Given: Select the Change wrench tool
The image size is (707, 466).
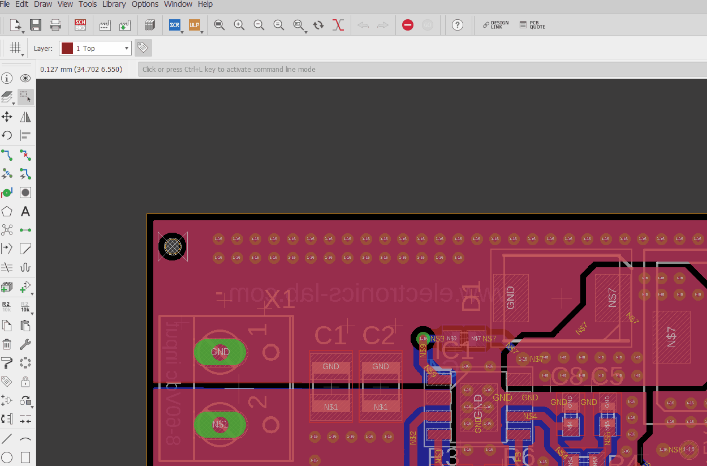Looking at the screenshot, I should click(x=25, y=344).
